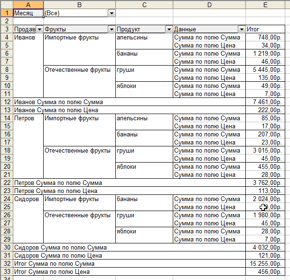This screenshot has height=280, width=290.
Task: Select column C header
Action: pyautogui.click(x=144, y=5)
